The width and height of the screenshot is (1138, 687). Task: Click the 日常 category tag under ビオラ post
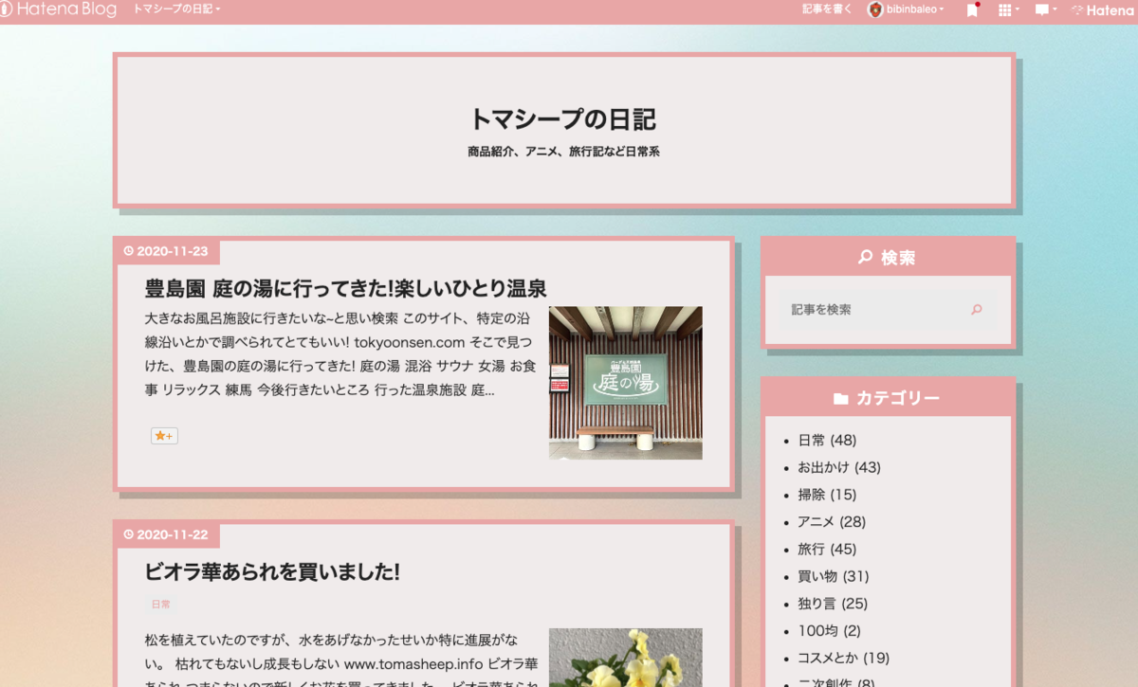tap(161, 605)
